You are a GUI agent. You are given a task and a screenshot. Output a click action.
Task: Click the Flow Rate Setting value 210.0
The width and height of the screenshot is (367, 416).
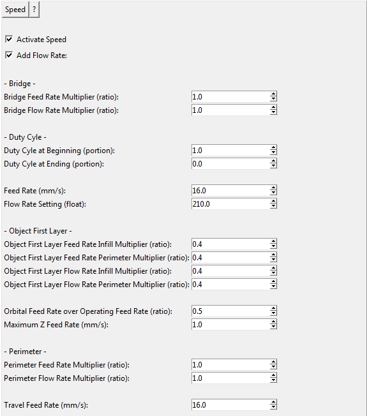tap(201, 204)
